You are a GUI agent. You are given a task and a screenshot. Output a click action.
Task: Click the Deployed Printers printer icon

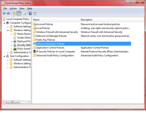(x=15, y=41)
